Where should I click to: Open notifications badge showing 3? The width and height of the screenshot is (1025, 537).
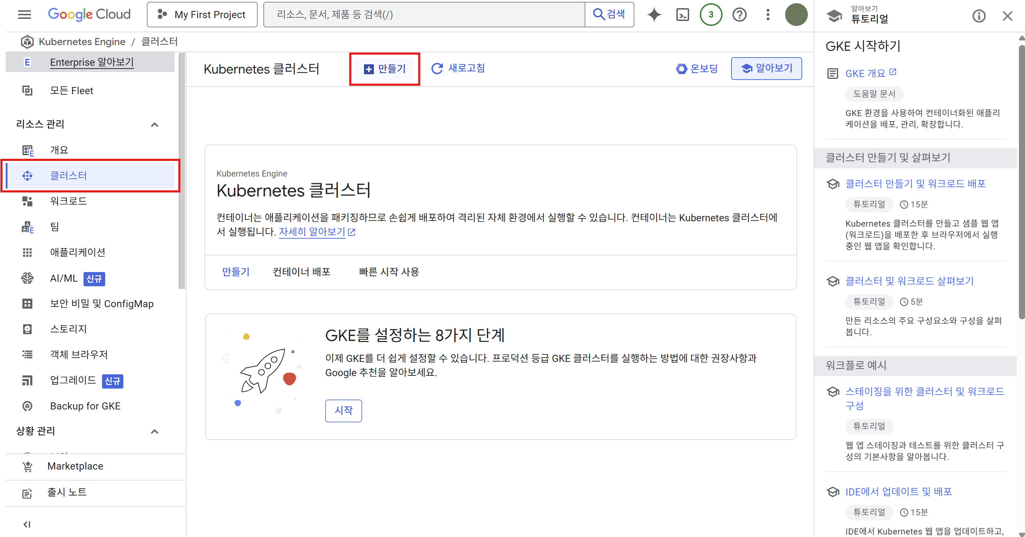coord(711,15)
